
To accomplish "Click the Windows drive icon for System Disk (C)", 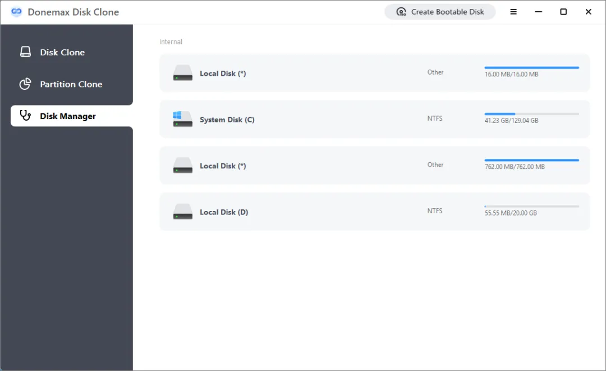I will click(x=182, y=119).
